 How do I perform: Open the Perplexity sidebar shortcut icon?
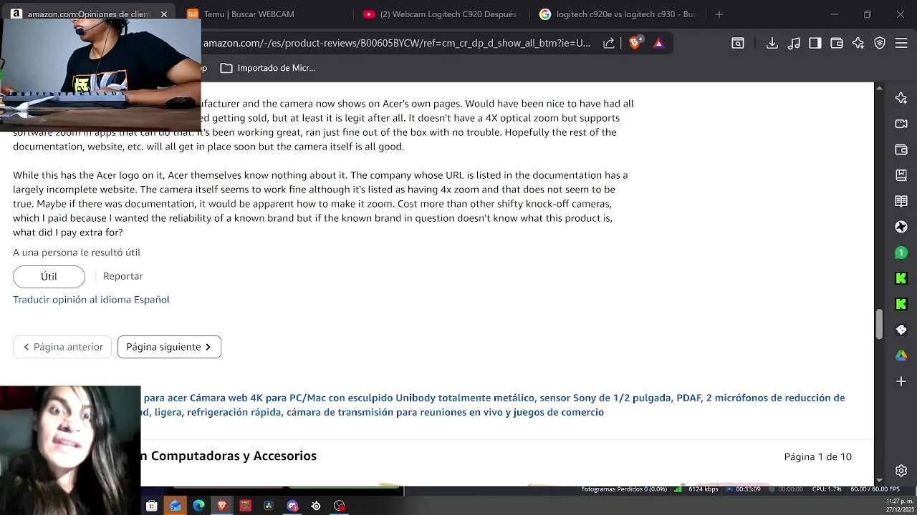(901, 227)
